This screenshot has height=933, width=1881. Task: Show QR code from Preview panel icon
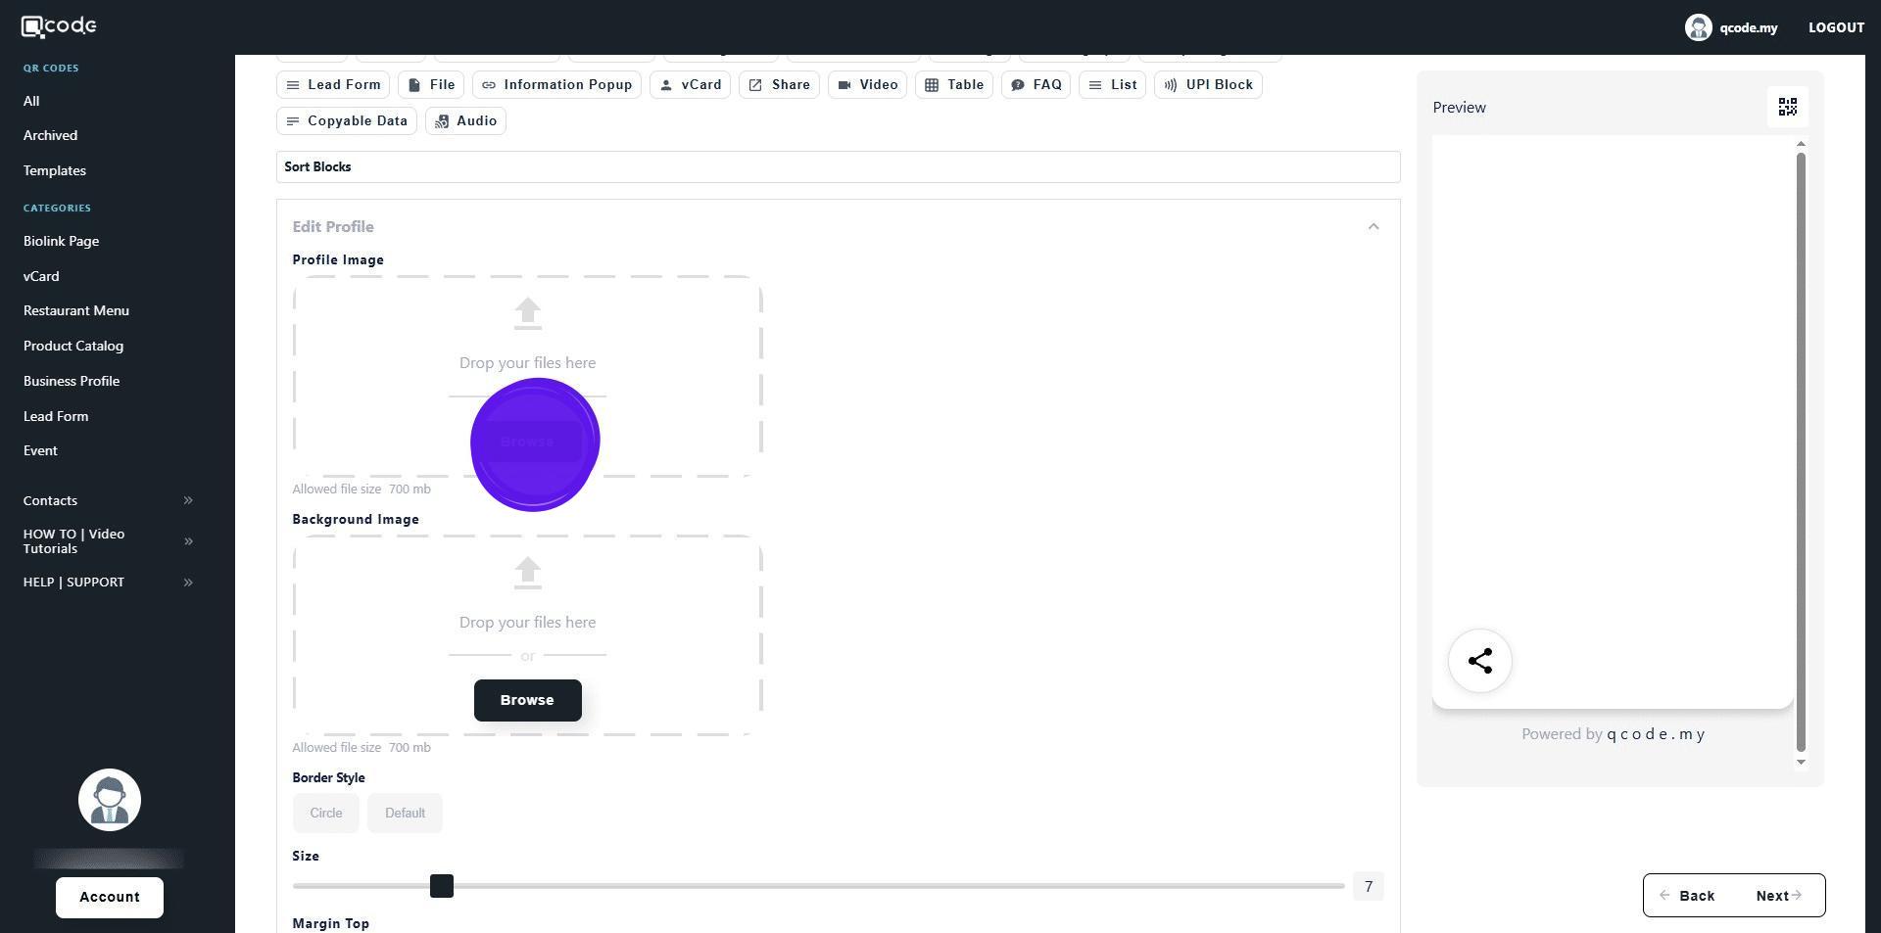1788,107
